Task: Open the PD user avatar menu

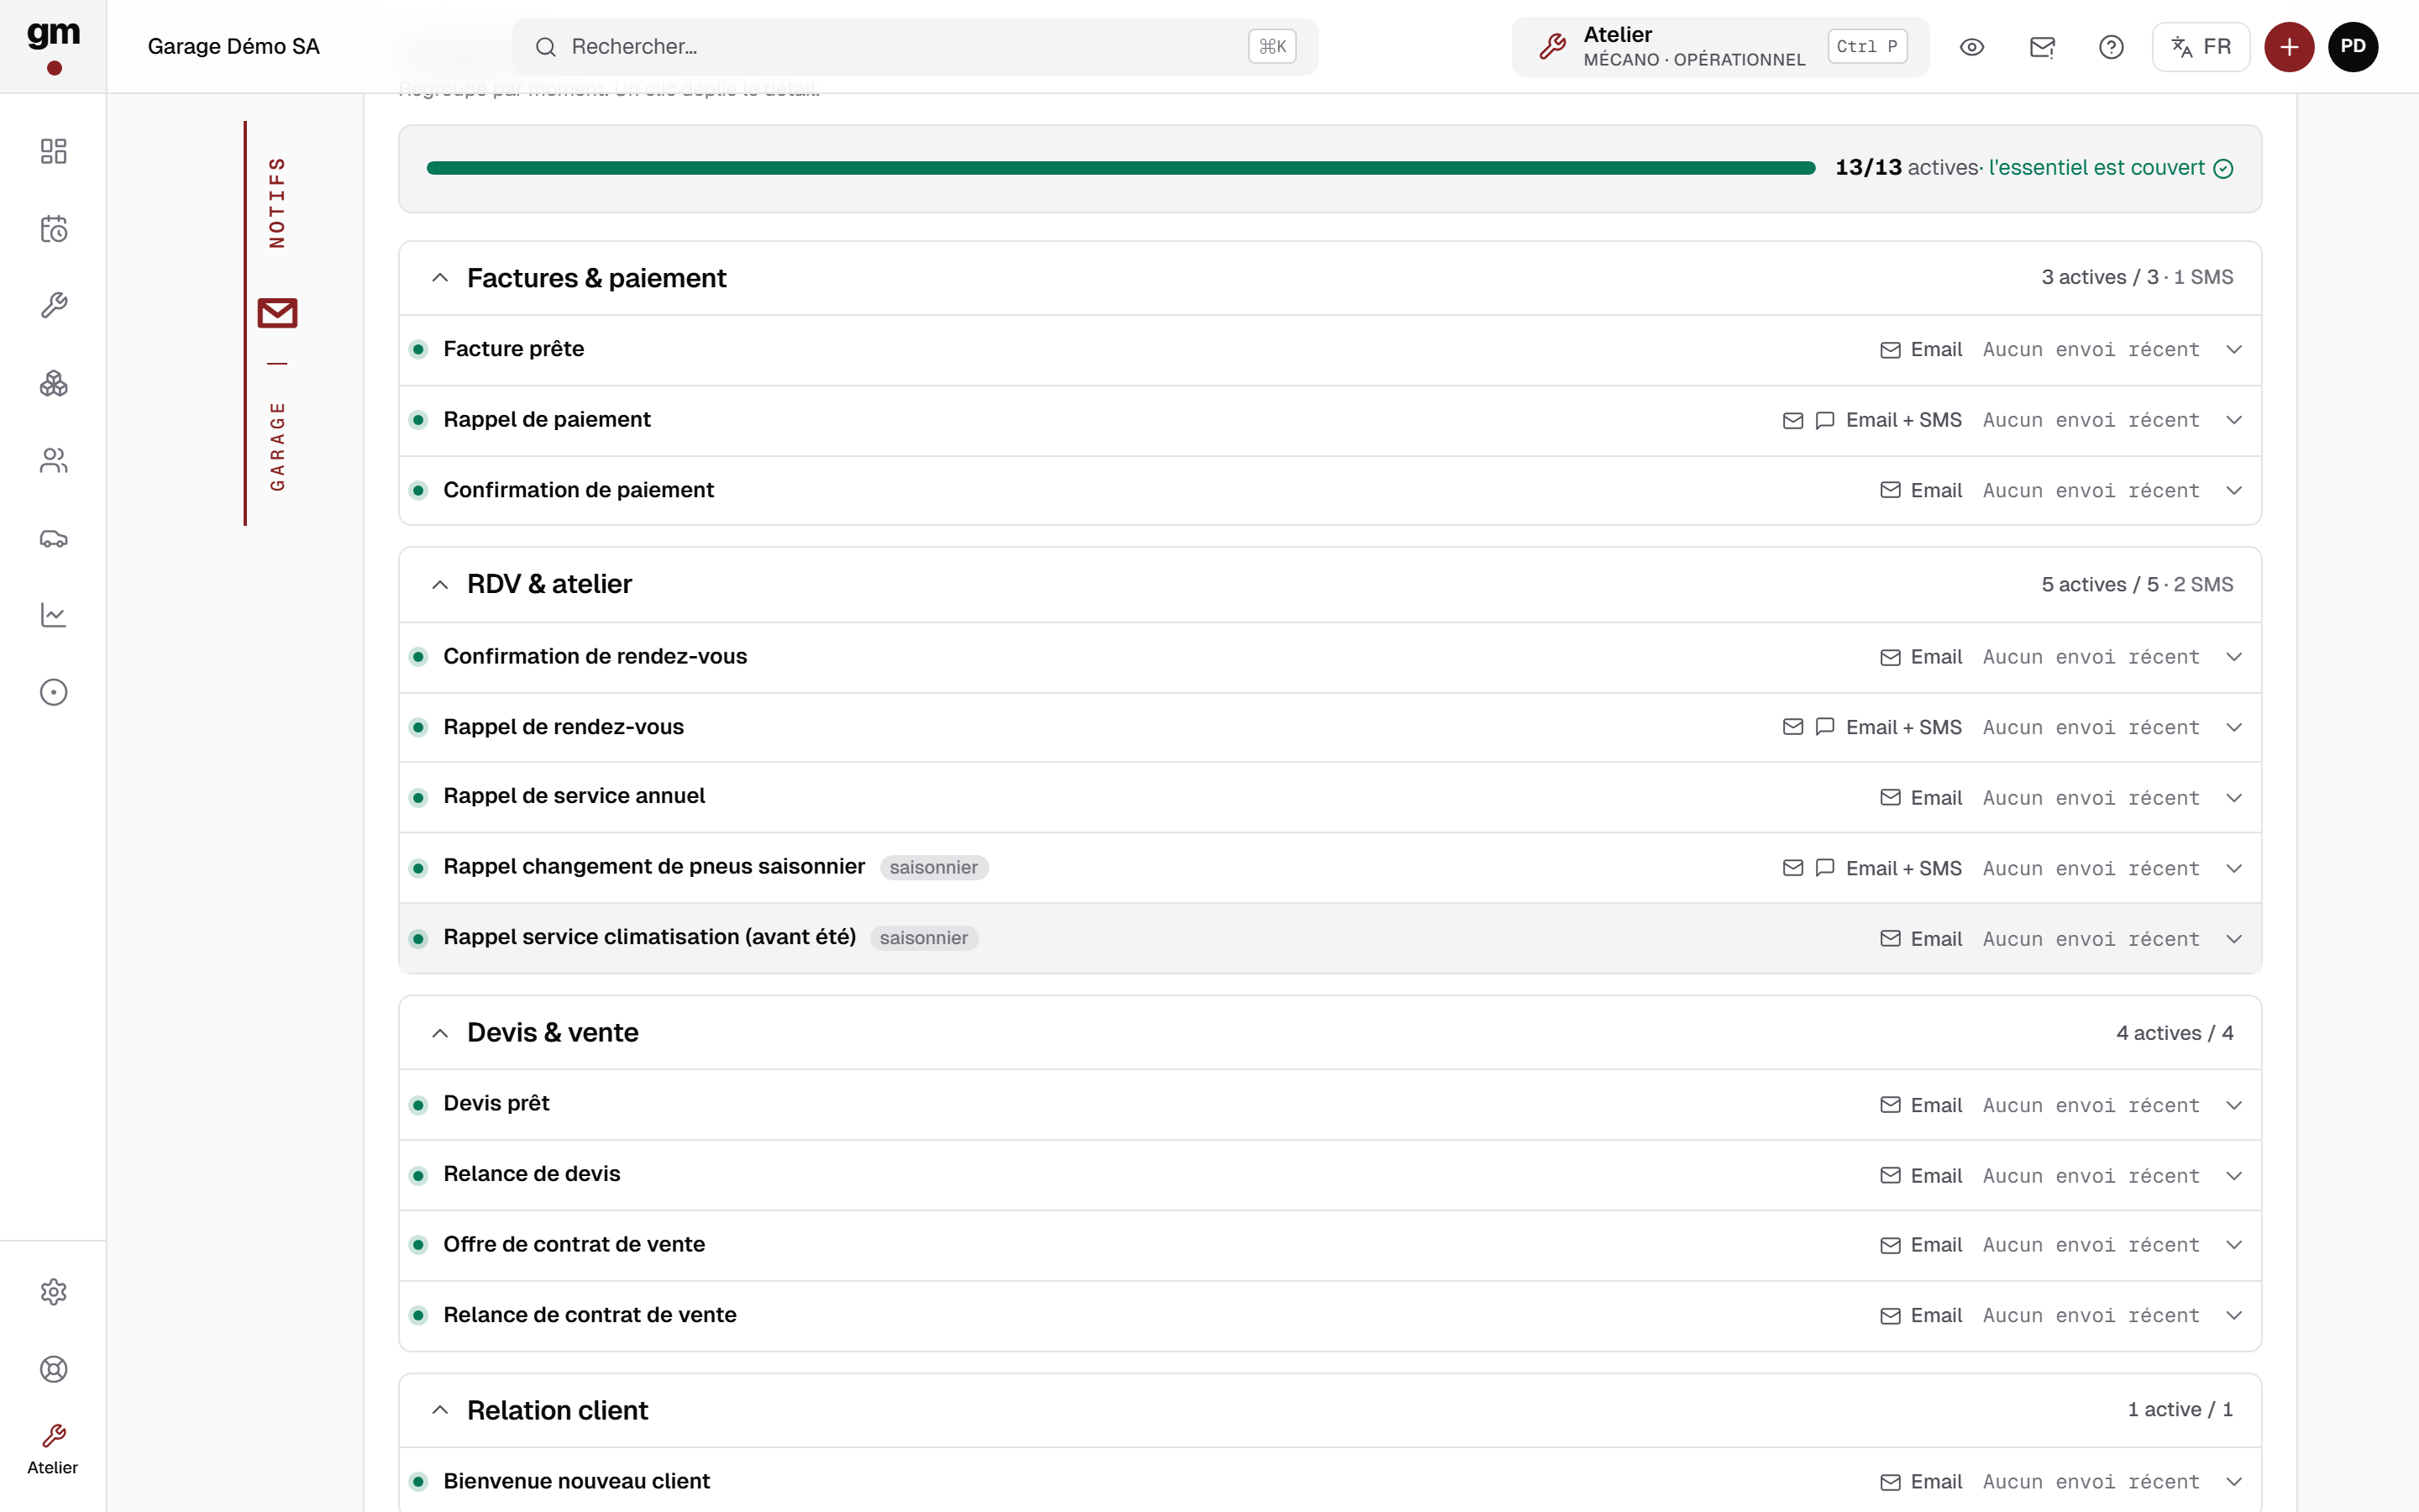Action: tap(2353, 47)
